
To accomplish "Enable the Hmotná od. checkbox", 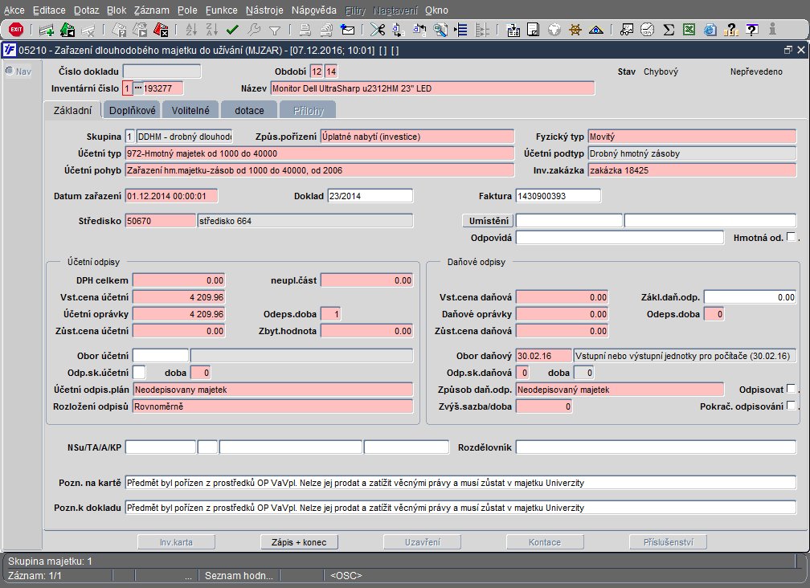I will pos(791,237).
